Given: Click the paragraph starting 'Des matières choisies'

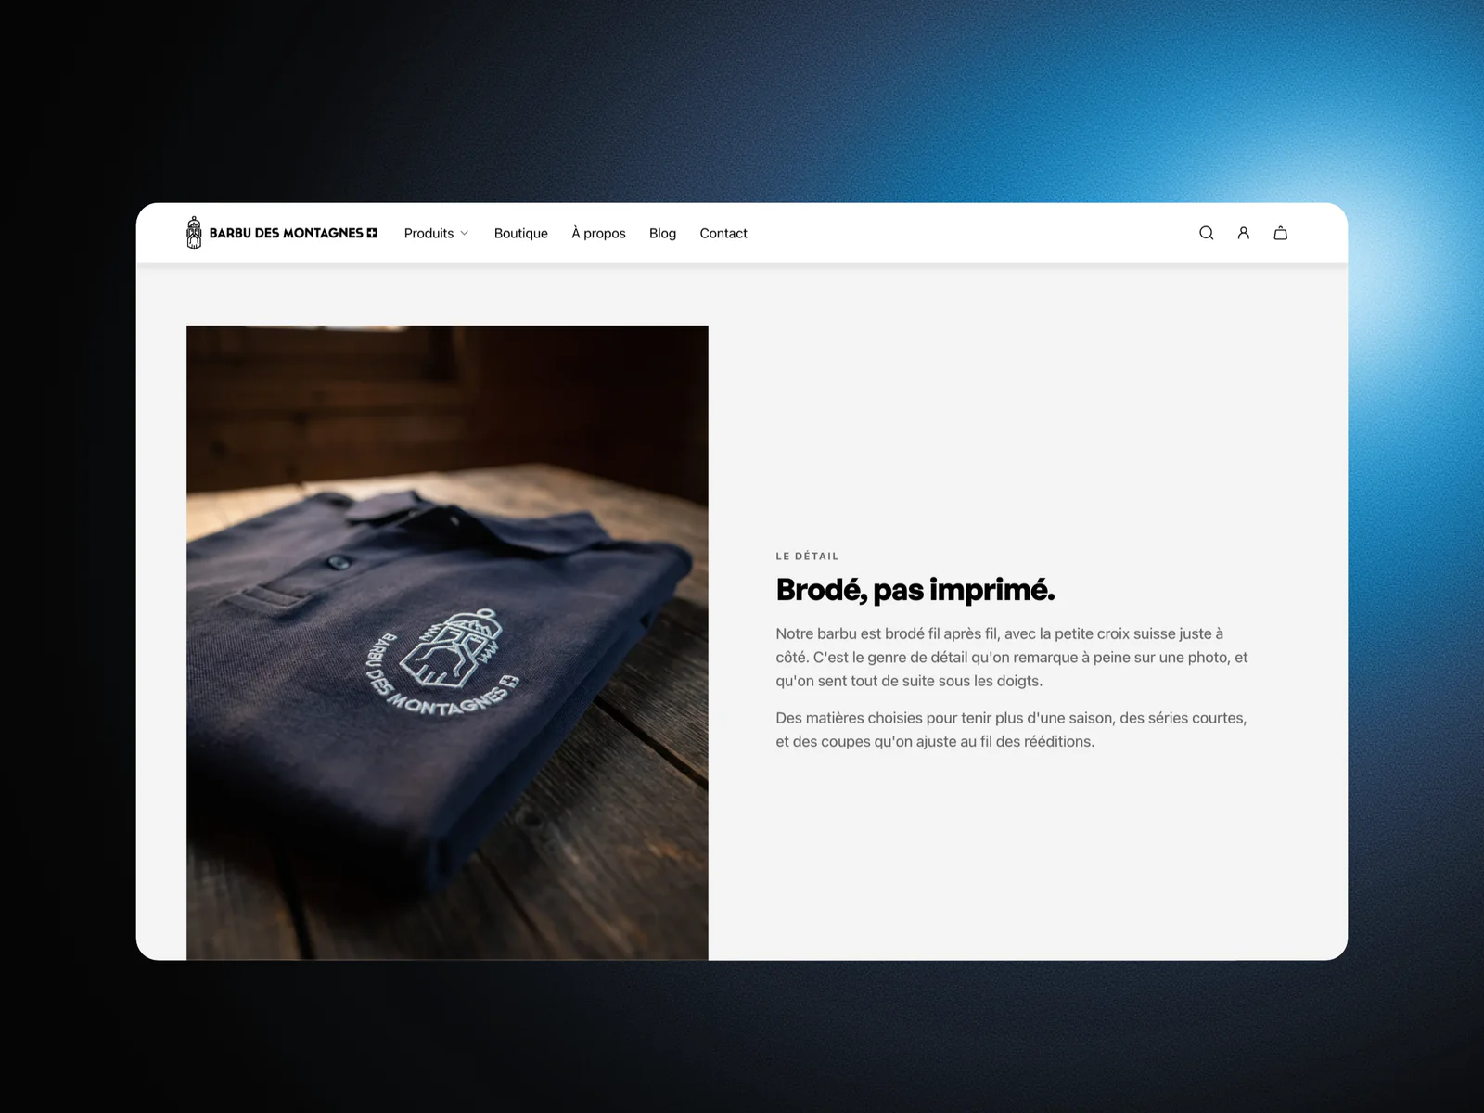Looking at the screenshot, I should click(1011, 729).
